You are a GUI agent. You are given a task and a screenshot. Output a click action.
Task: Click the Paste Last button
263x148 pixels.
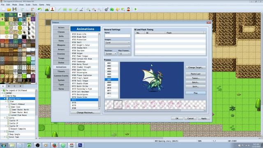[196, 74]
